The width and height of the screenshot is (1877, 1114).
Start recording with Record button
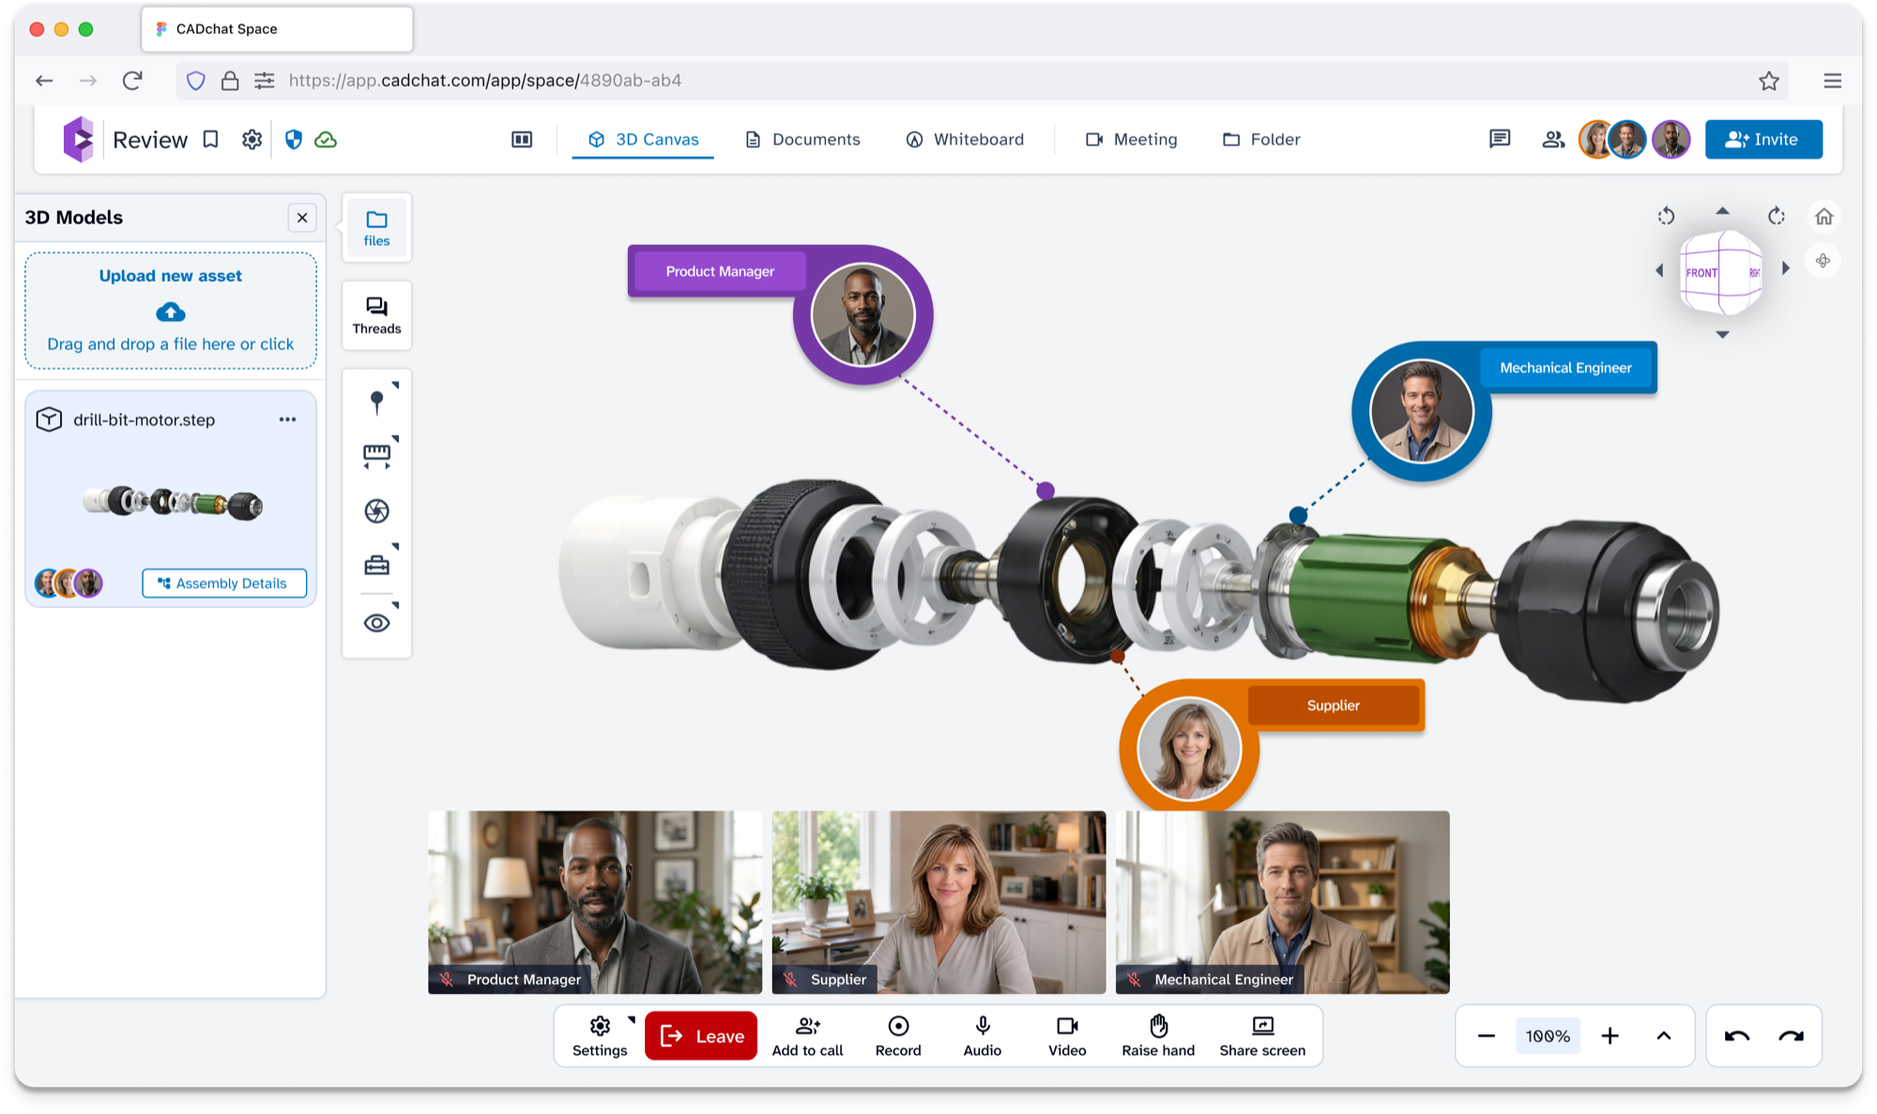pyautogui.click(x=898, y=1036)
